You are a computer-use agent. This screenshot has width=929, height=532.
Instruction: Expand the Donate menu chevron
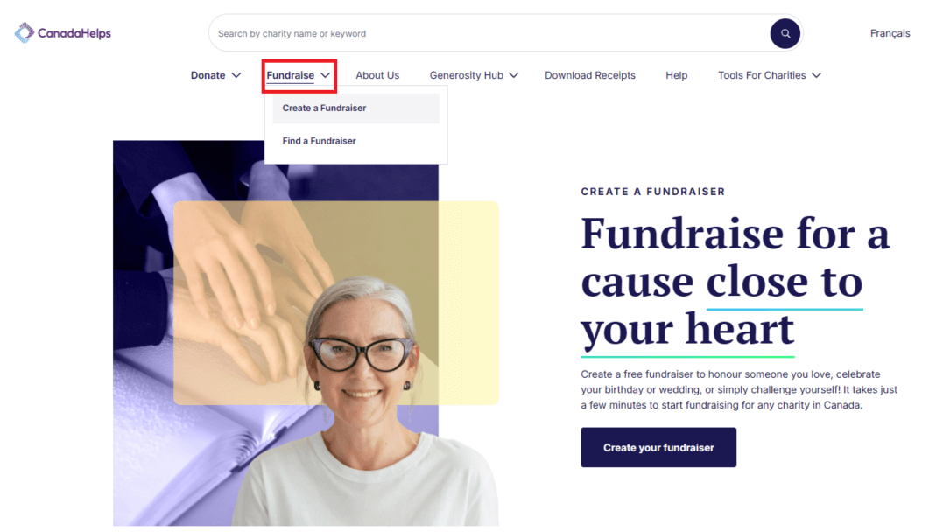pyautogui.click(x=236, y=75)
